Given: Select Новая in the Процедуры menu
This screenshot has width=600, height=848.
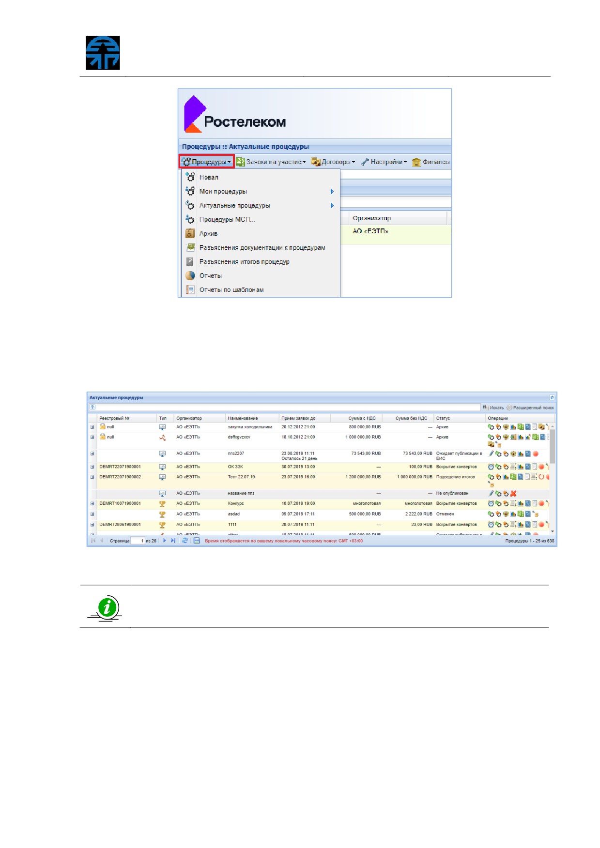Looking at the screenshot, I should point(261,177).
